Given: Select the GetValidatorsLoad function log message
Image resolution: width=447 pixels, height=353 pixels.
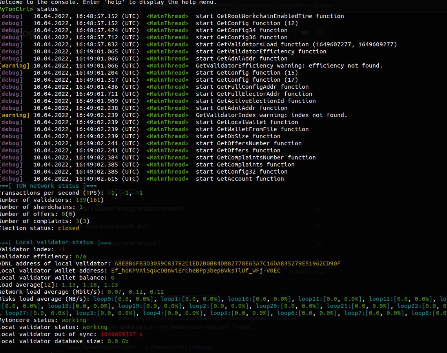Looking at the screenshot, I should [x=296, y=44].
